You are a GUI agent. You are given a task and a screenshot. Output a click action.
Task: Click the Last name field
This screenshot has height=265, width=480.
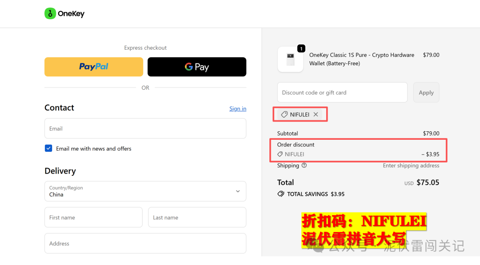(197, 218)
